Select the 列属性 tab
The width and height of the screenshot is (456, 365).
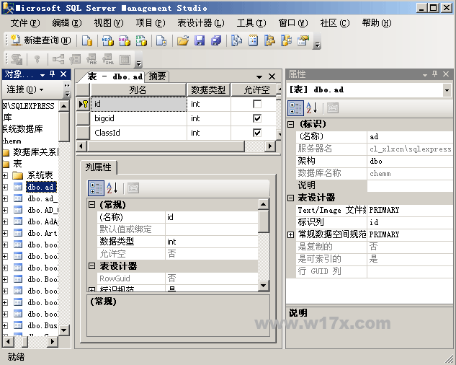tap(98, 167)
